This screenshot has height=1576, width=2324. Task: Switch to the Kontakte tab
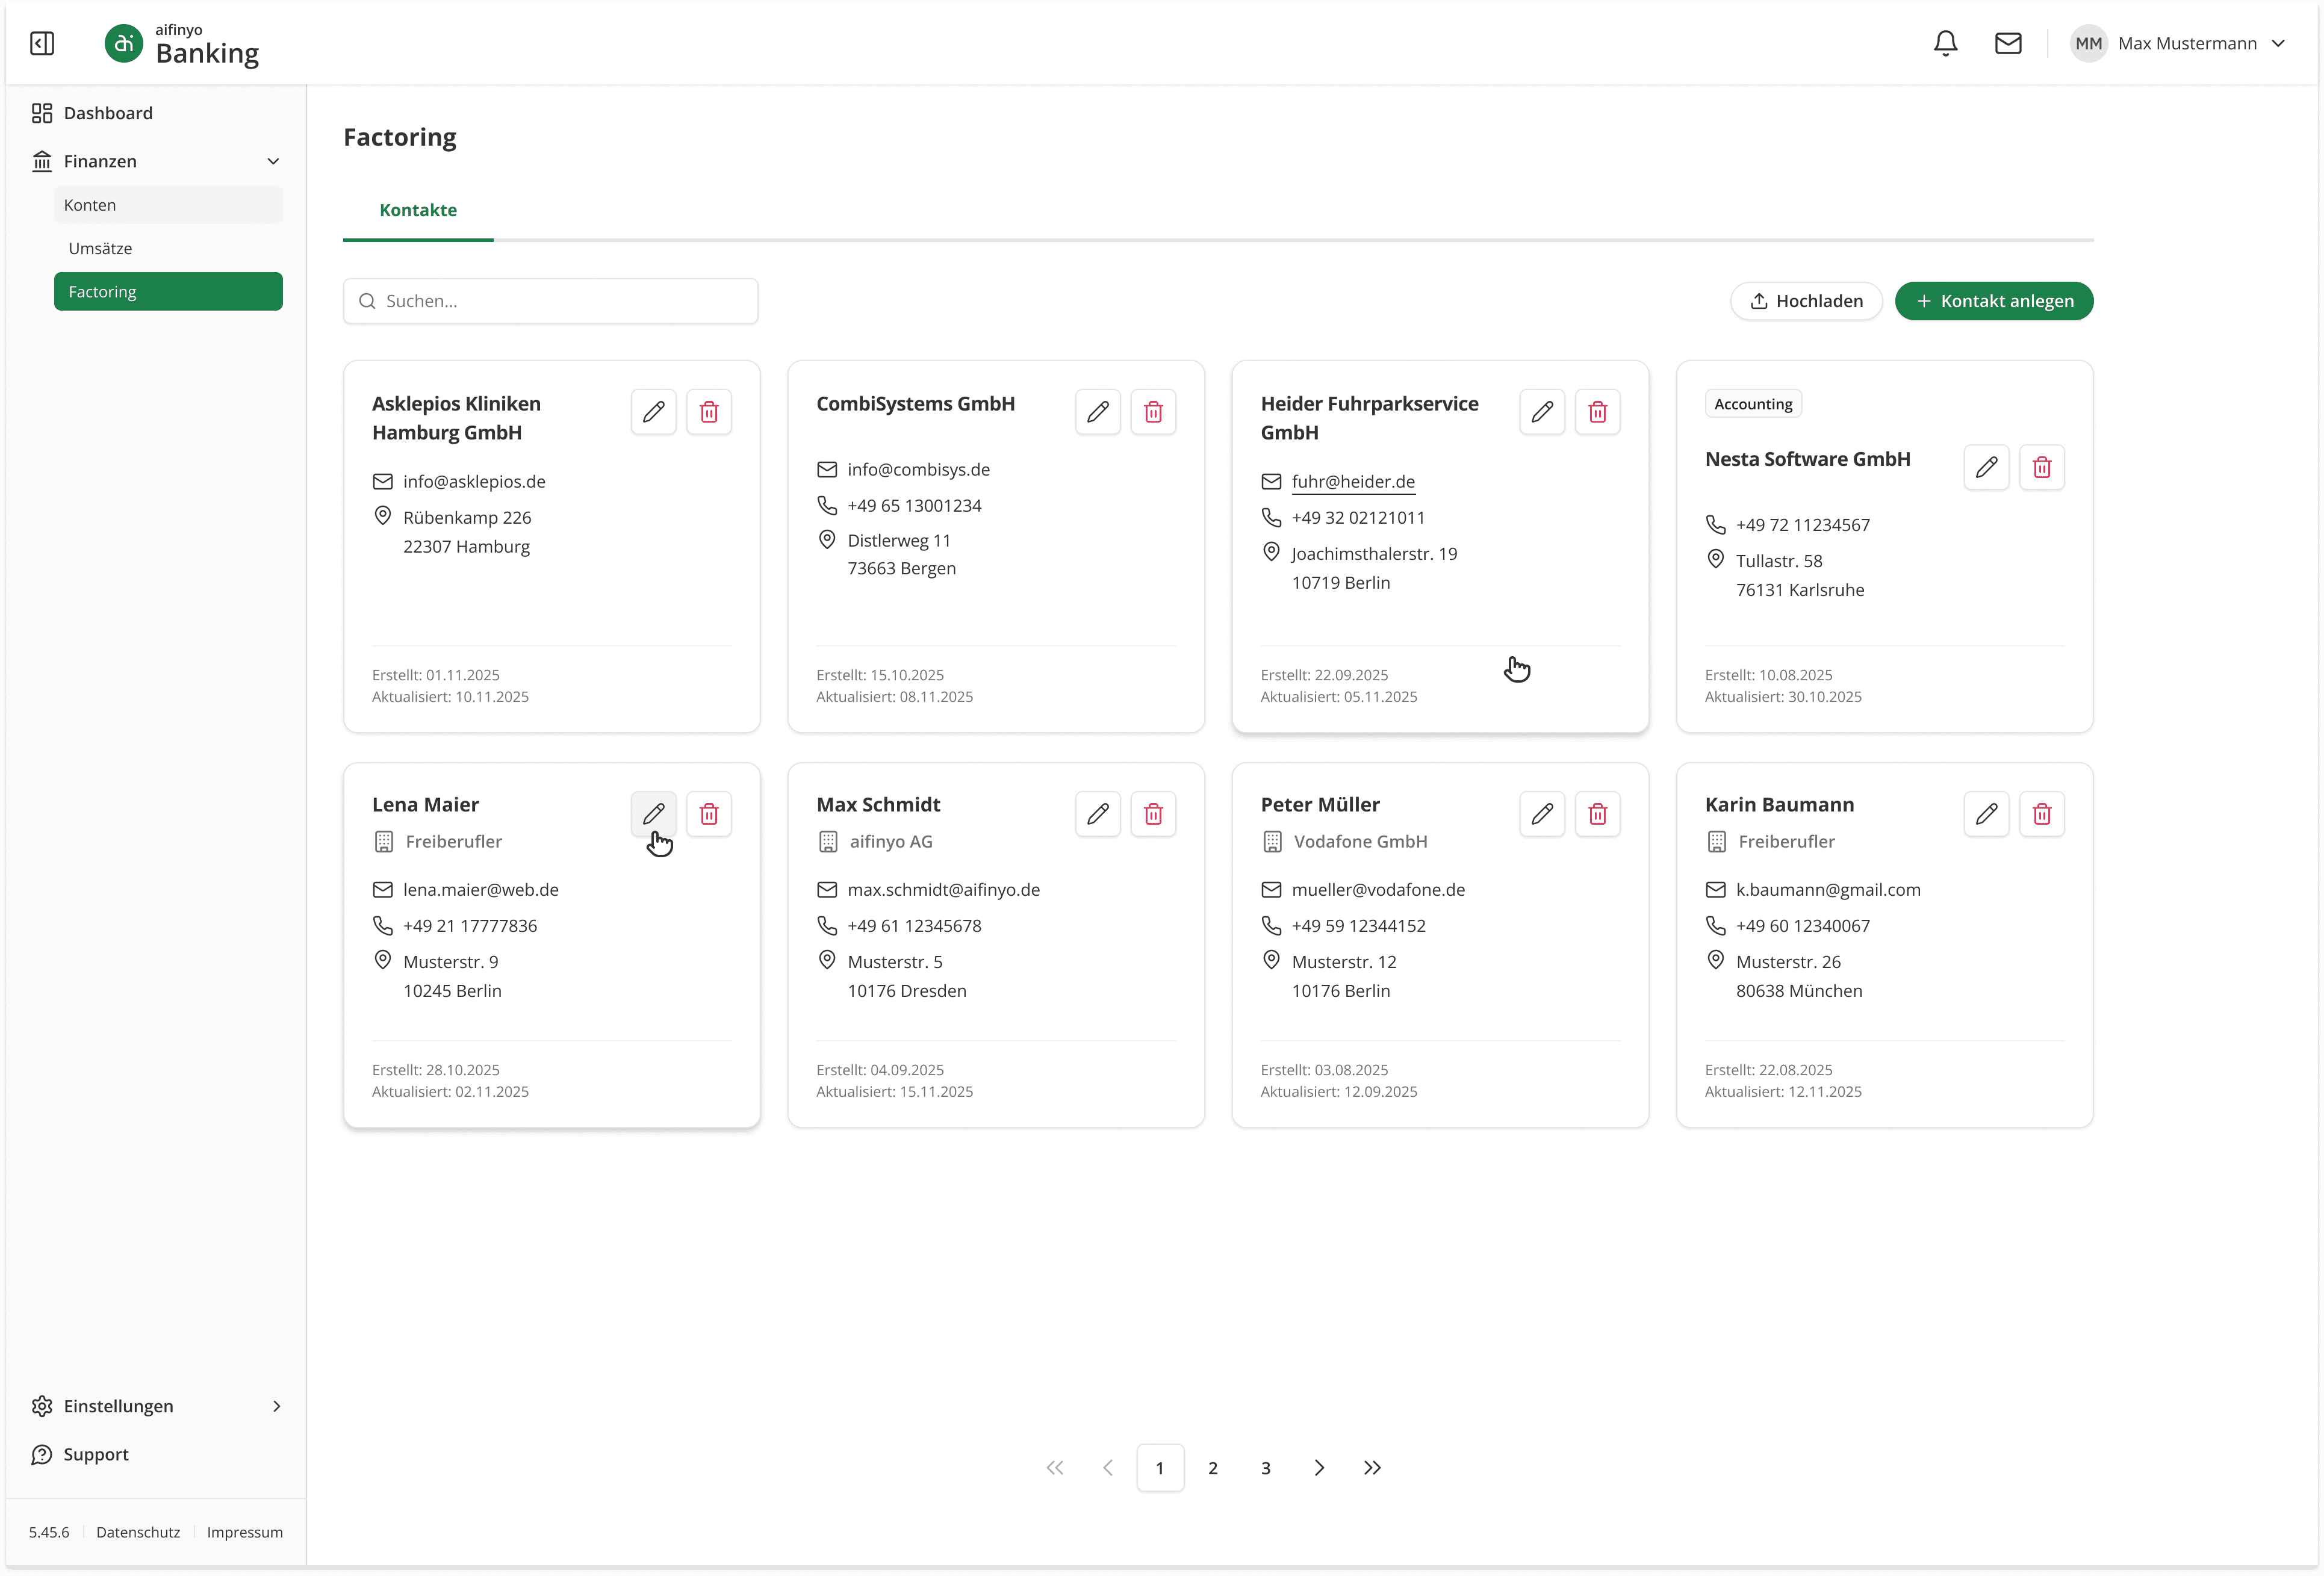point(418,210)
